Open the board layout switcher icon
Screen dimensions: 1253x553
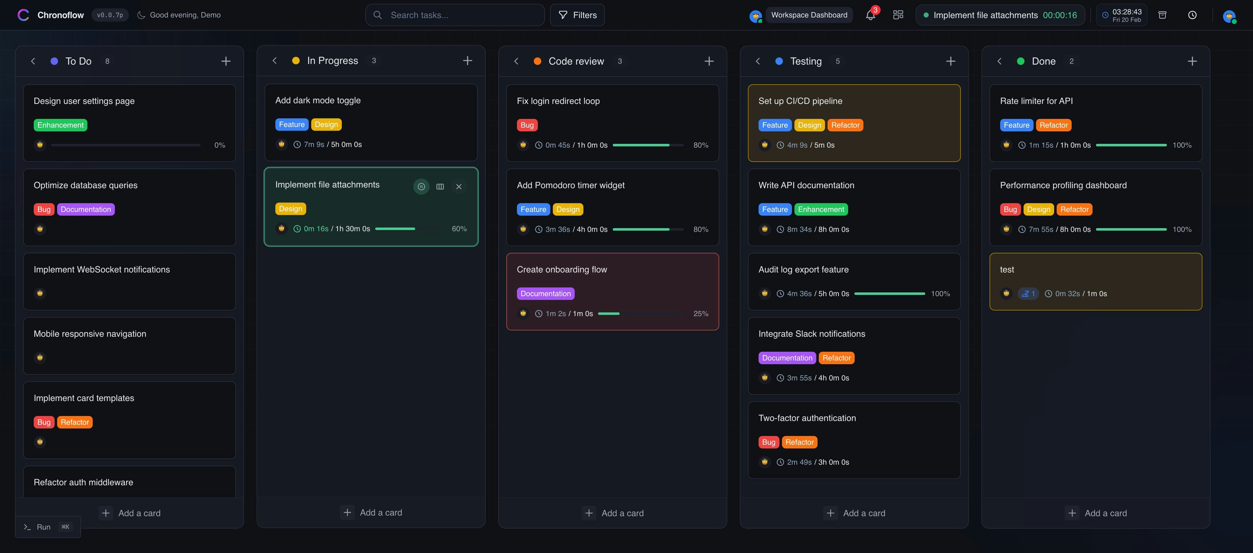point(898,15)
